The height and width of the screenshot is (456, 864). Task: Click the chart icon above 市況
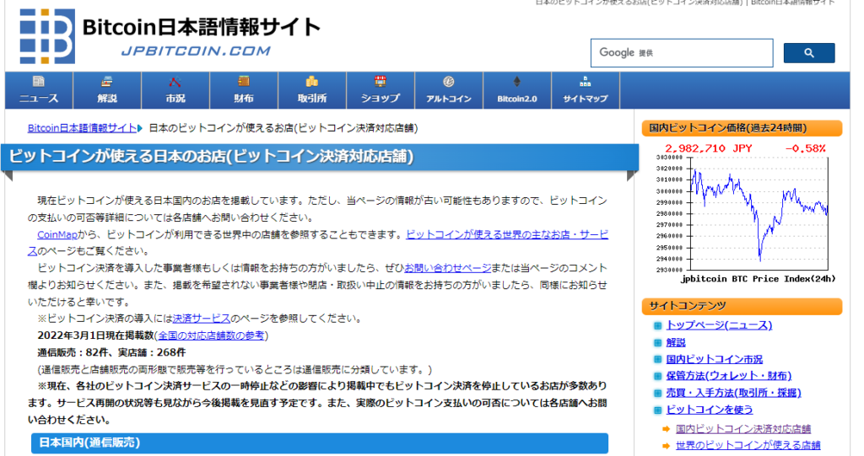175,82
